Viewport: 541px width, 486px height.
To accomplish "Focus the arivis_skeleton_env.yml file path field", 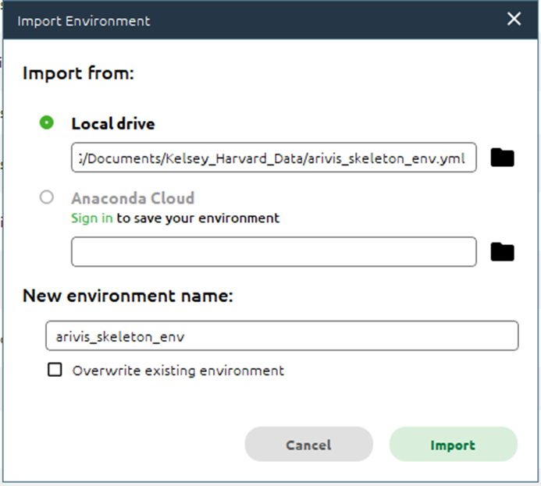I will pos(274,158).
